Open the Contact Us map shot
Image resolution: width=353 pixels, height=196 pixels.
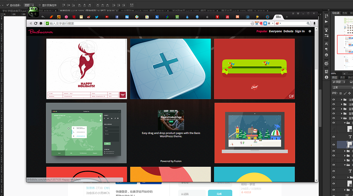pyautogui.click(x=86, y=133)
